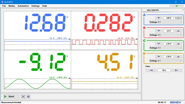Click the blue 12.68 V reading
The image size is (185, 104).
tap(45, 23)
